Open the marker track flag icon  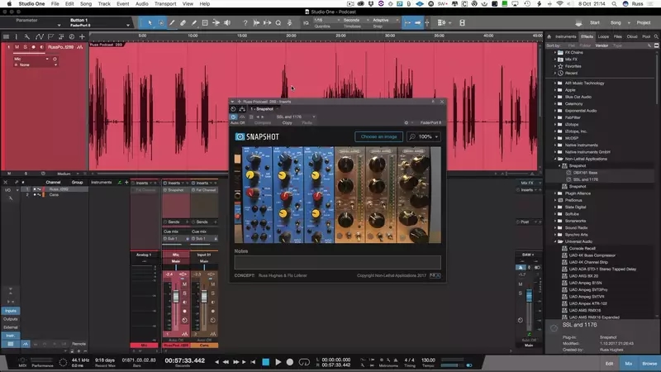click(x=50, y=36)
